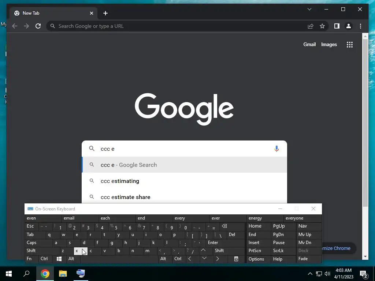
Task: Toggle right Shift key on keyboard
Action: click(x=229, y=251)
